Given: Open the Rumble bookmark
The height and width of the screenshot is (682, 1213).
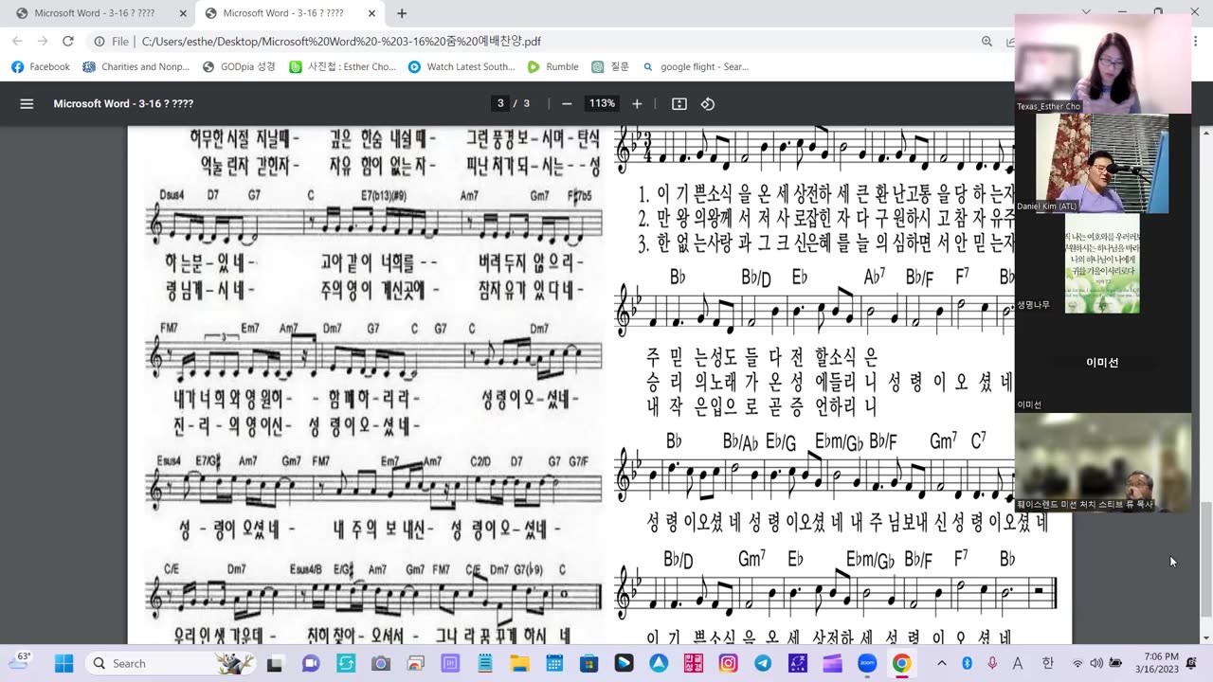Looking at the screenshot, I should pyautogui.click(x=552, y=67).
